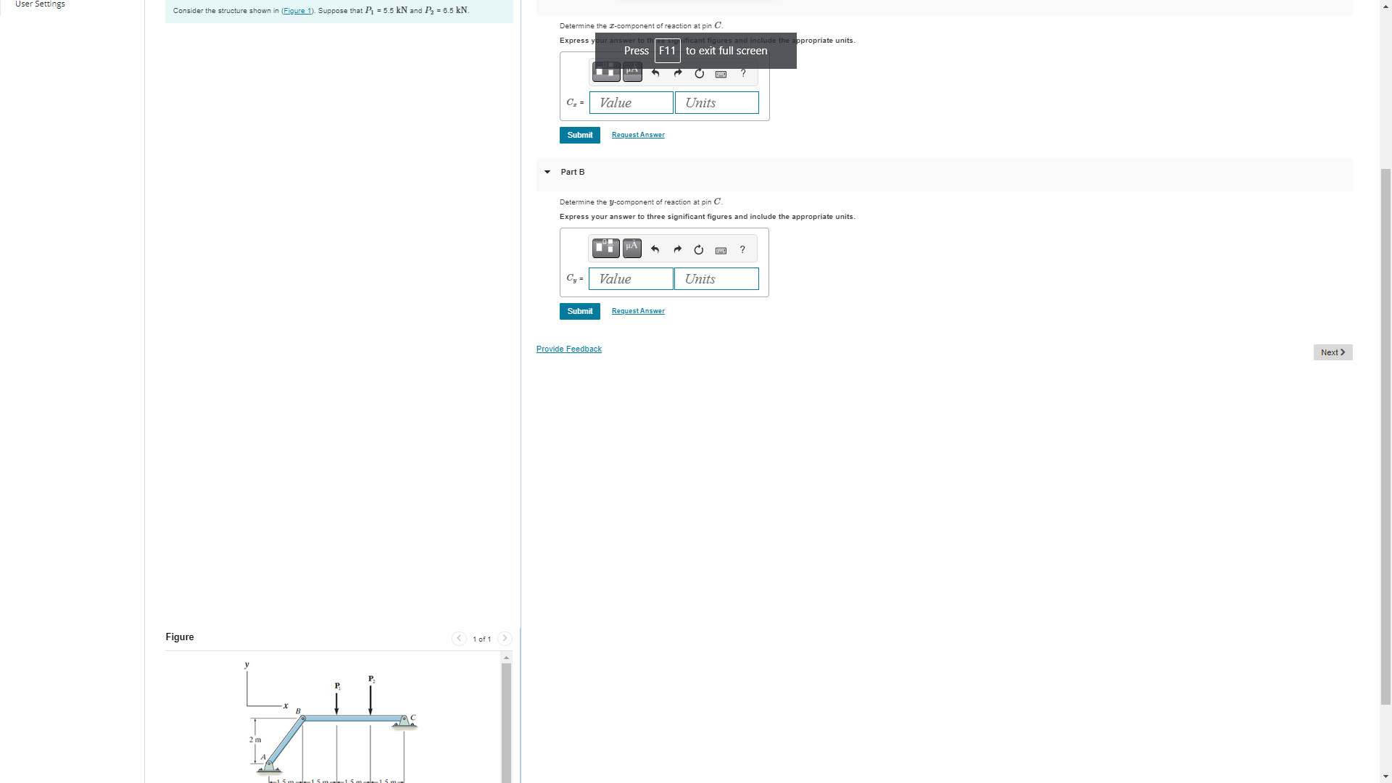Click the reset icon in Part A toolbar
Viewport: 1392px width, 783px height.
699,73
